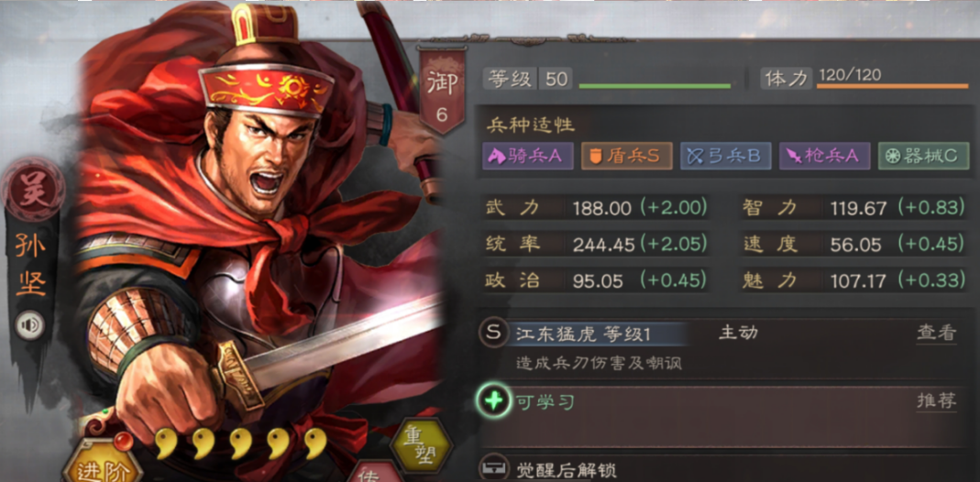
Task: Expand the 江东猛虎 skill row
Action: coord(723,347)
